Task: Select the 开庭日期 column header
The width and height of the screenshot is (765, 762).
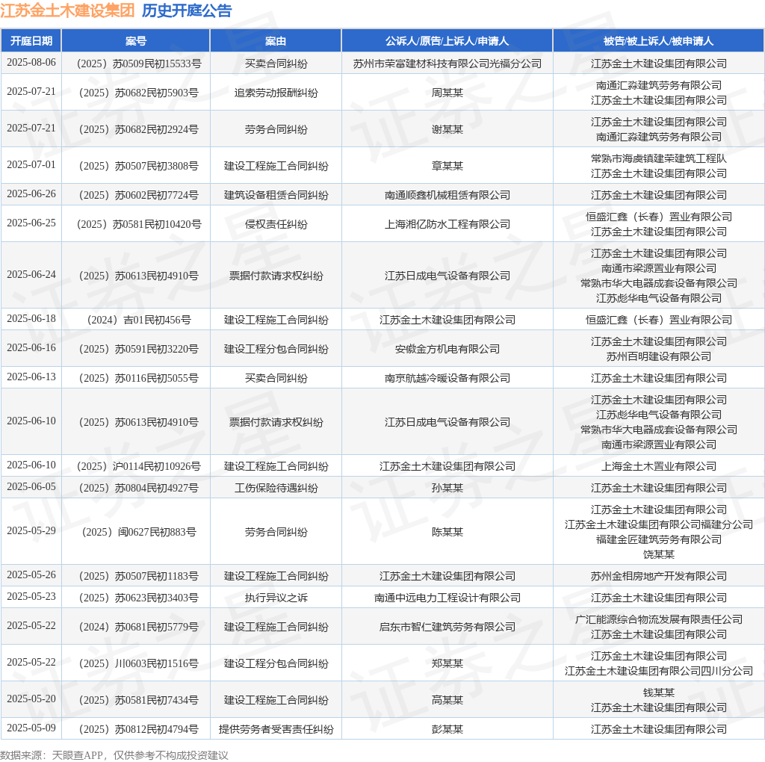Action: (31, 41)
